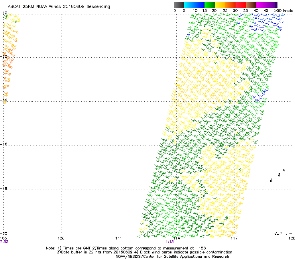
Task: Click the red 30-35 knots legend swatch
Action: 241,5
